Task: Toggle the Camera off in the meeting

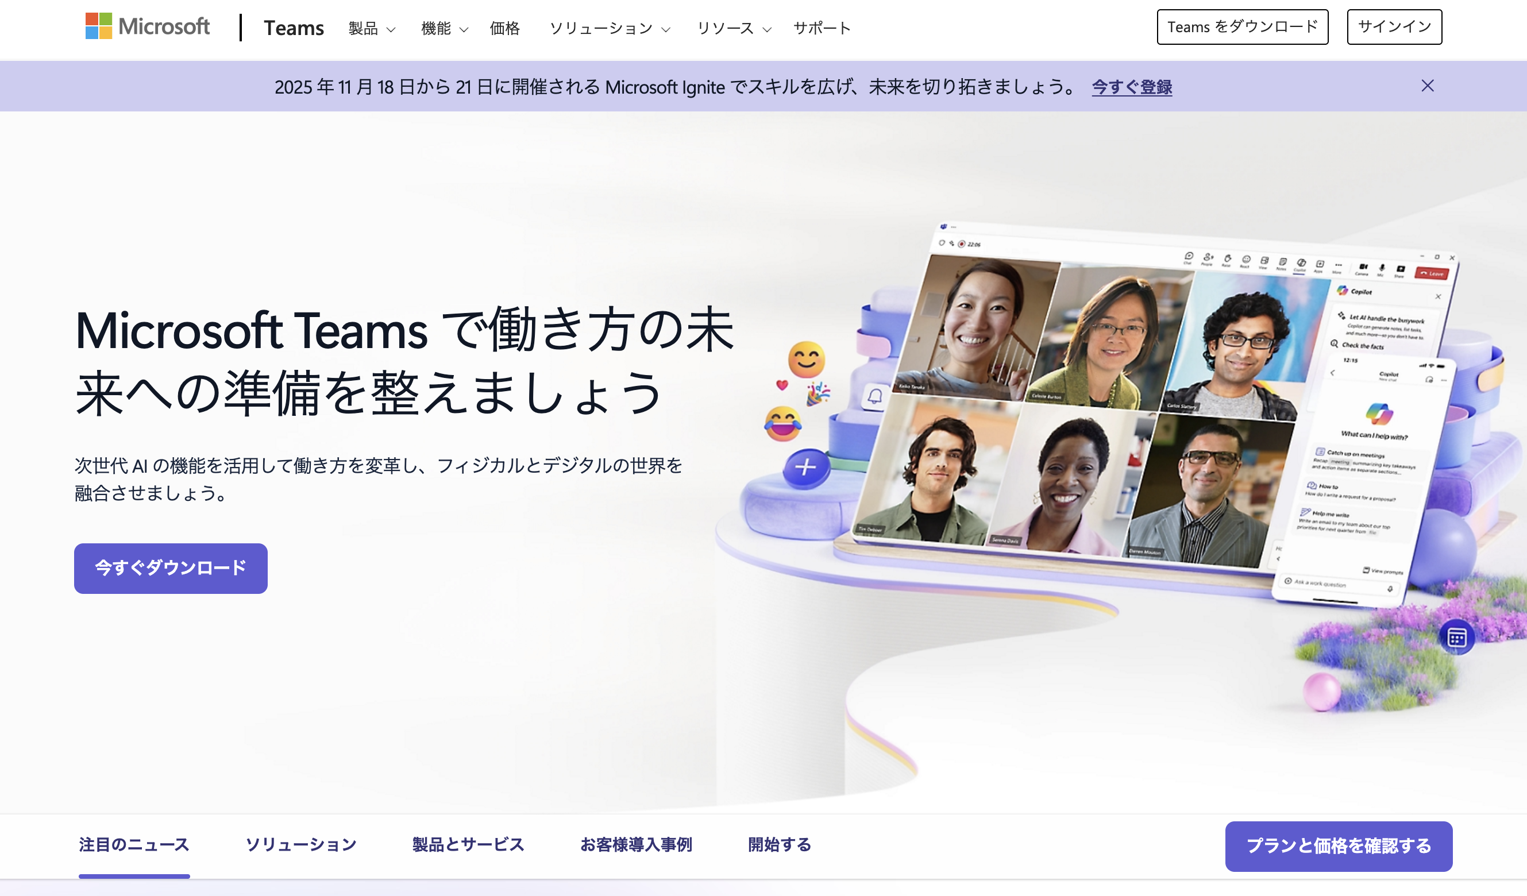Action: (x=1363, y=267)
